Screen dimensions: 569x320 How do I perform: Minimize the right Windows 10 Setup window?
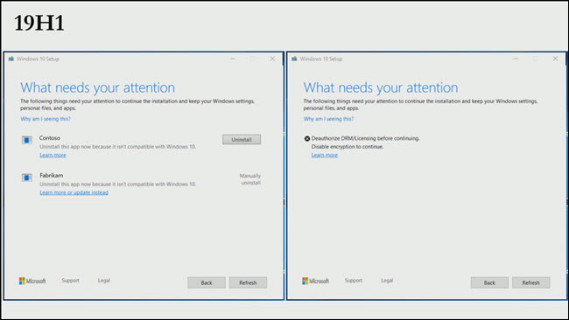pos(516,59)
